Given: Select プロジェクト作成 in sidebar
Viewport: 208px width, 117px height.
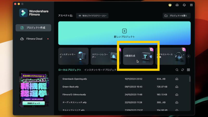Looking at the screenshot, I should [x=33, y=28].
